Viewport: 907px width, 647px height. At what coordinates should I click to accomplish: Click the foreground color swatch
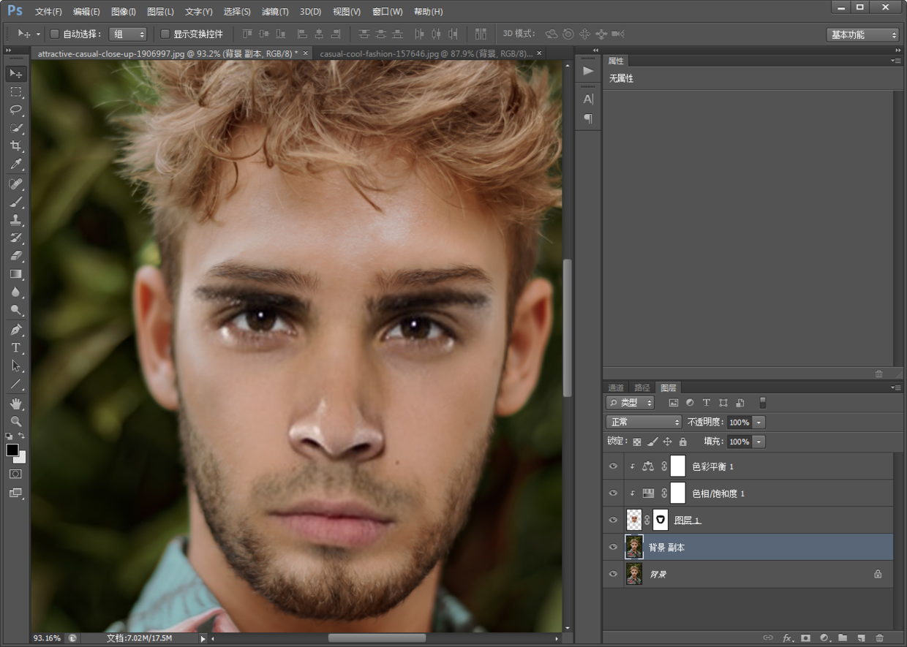pyautogui.click(x=12, y=450)
